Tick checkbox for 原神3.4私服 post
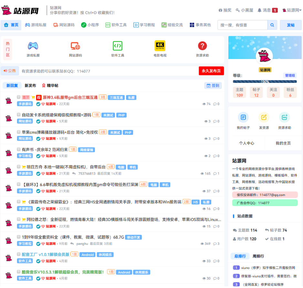Image resolution: width=303 pixels, height=288 pixels. point(18,97)
